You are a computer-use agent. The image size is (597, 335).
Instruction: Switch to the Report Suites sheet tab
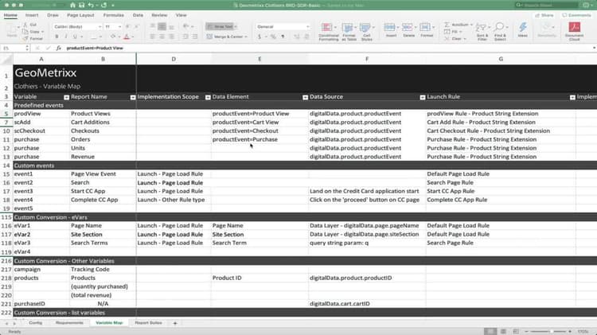click(x=148, y=323)
